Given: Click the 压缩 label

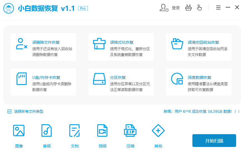Looking at the screenshot, I should pyautogui.click(x=130, y=146).
